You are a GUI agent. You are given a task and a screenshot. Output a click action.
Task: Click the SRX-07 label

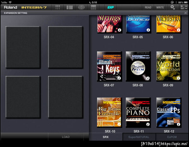pos(109,85)
